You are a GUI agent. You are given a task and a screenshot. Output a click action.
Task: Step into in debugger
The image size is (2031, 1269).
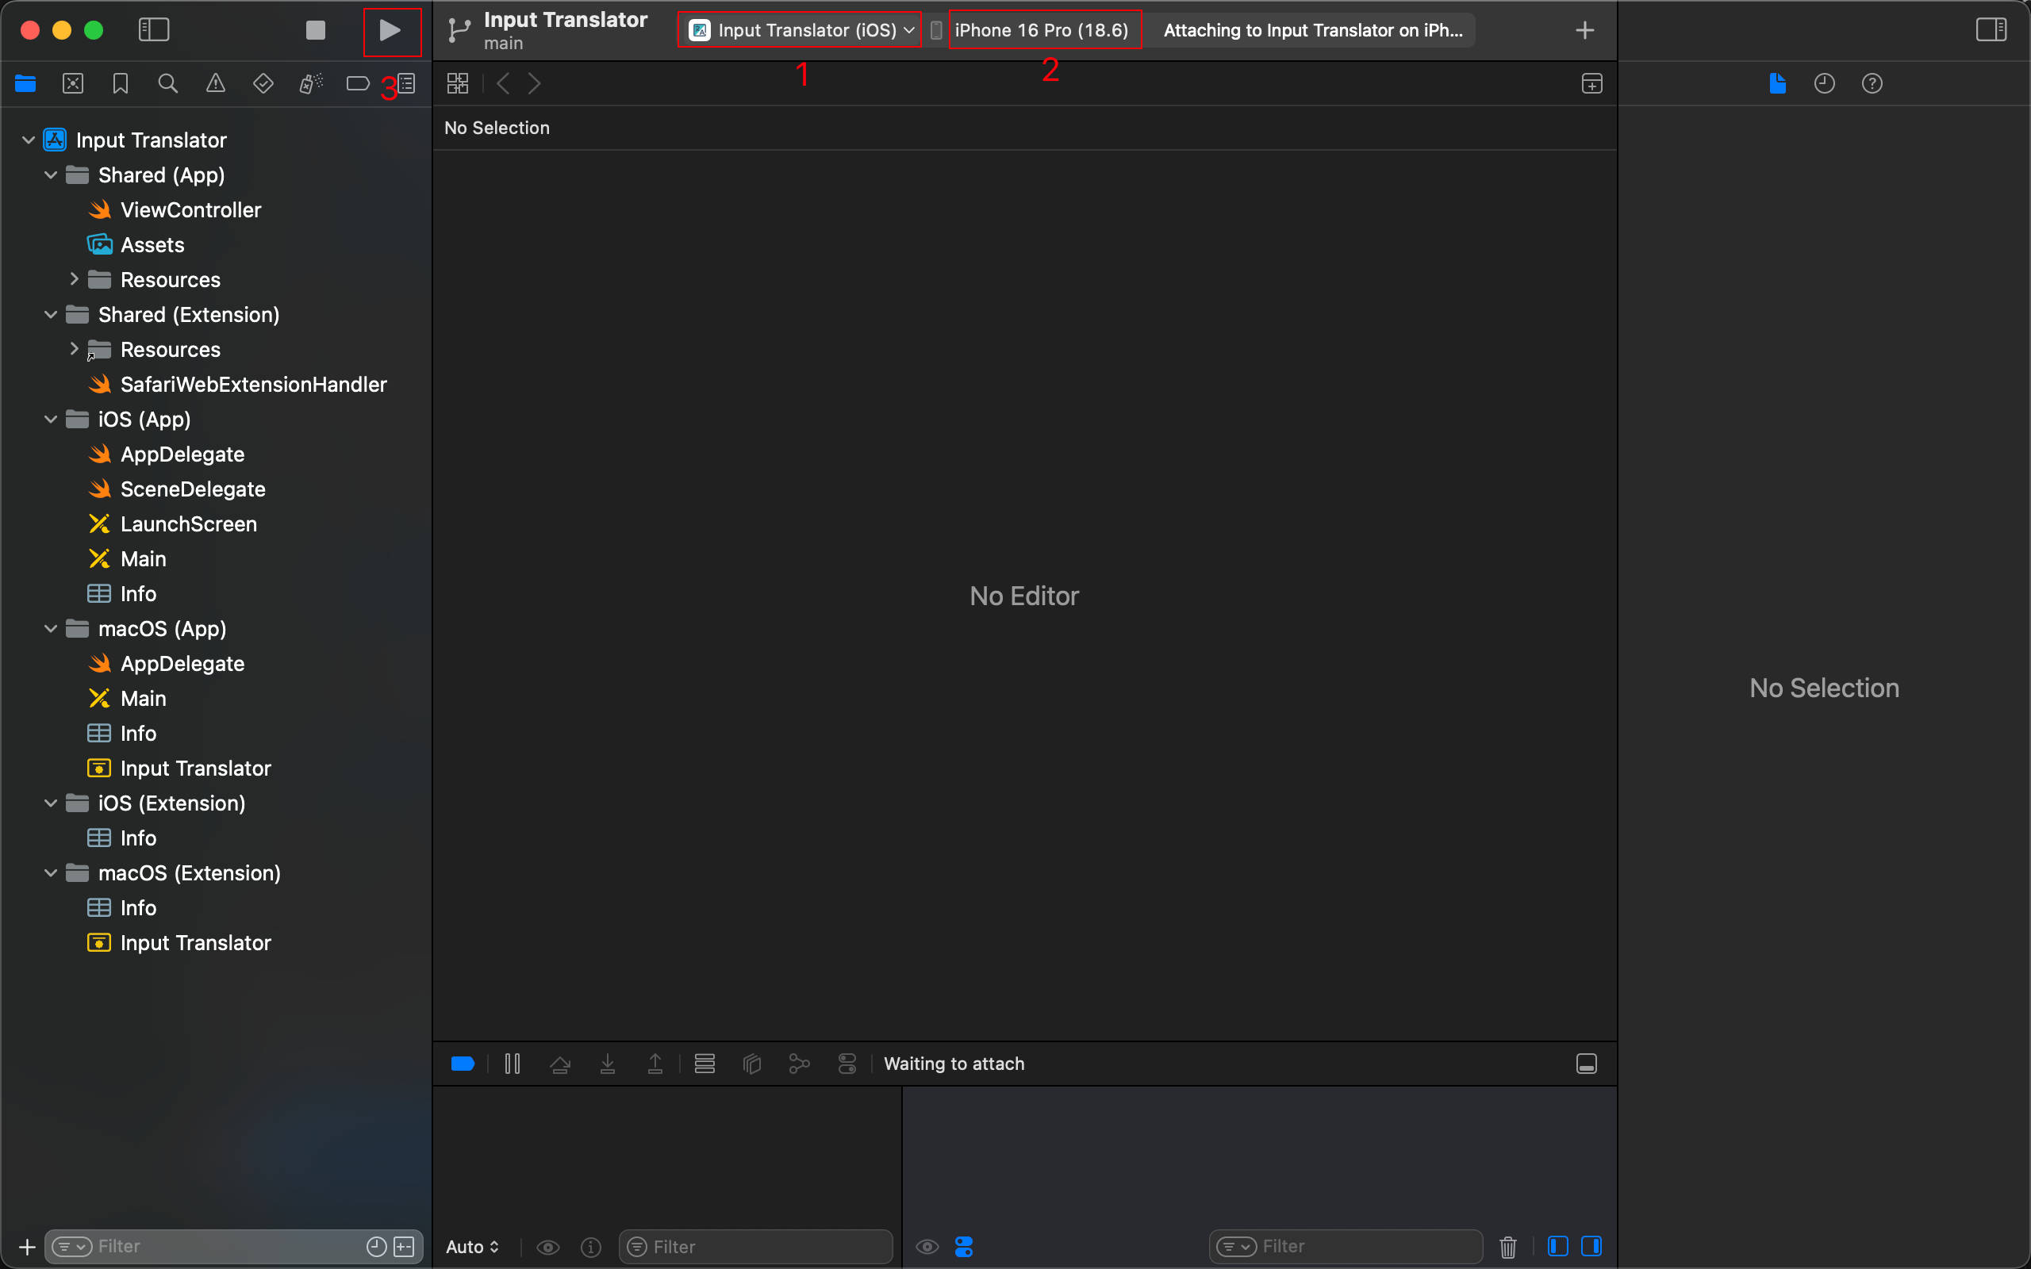coord(608,1064)
